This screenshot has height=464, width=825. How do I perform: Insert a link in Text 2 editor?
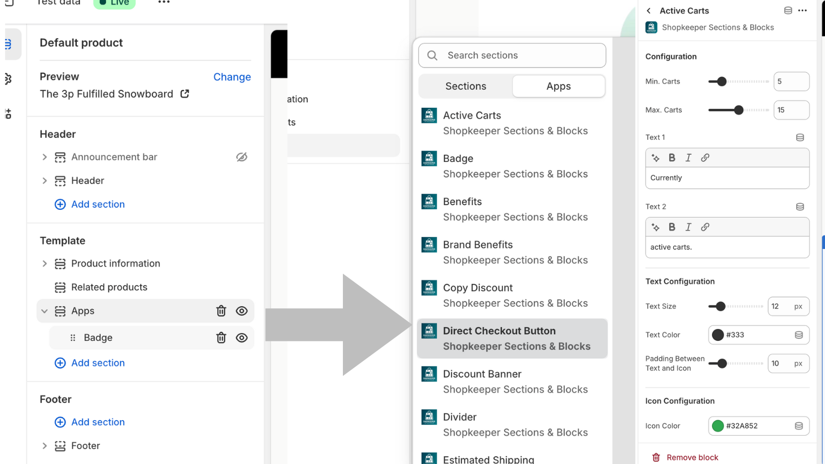(705, 227)
